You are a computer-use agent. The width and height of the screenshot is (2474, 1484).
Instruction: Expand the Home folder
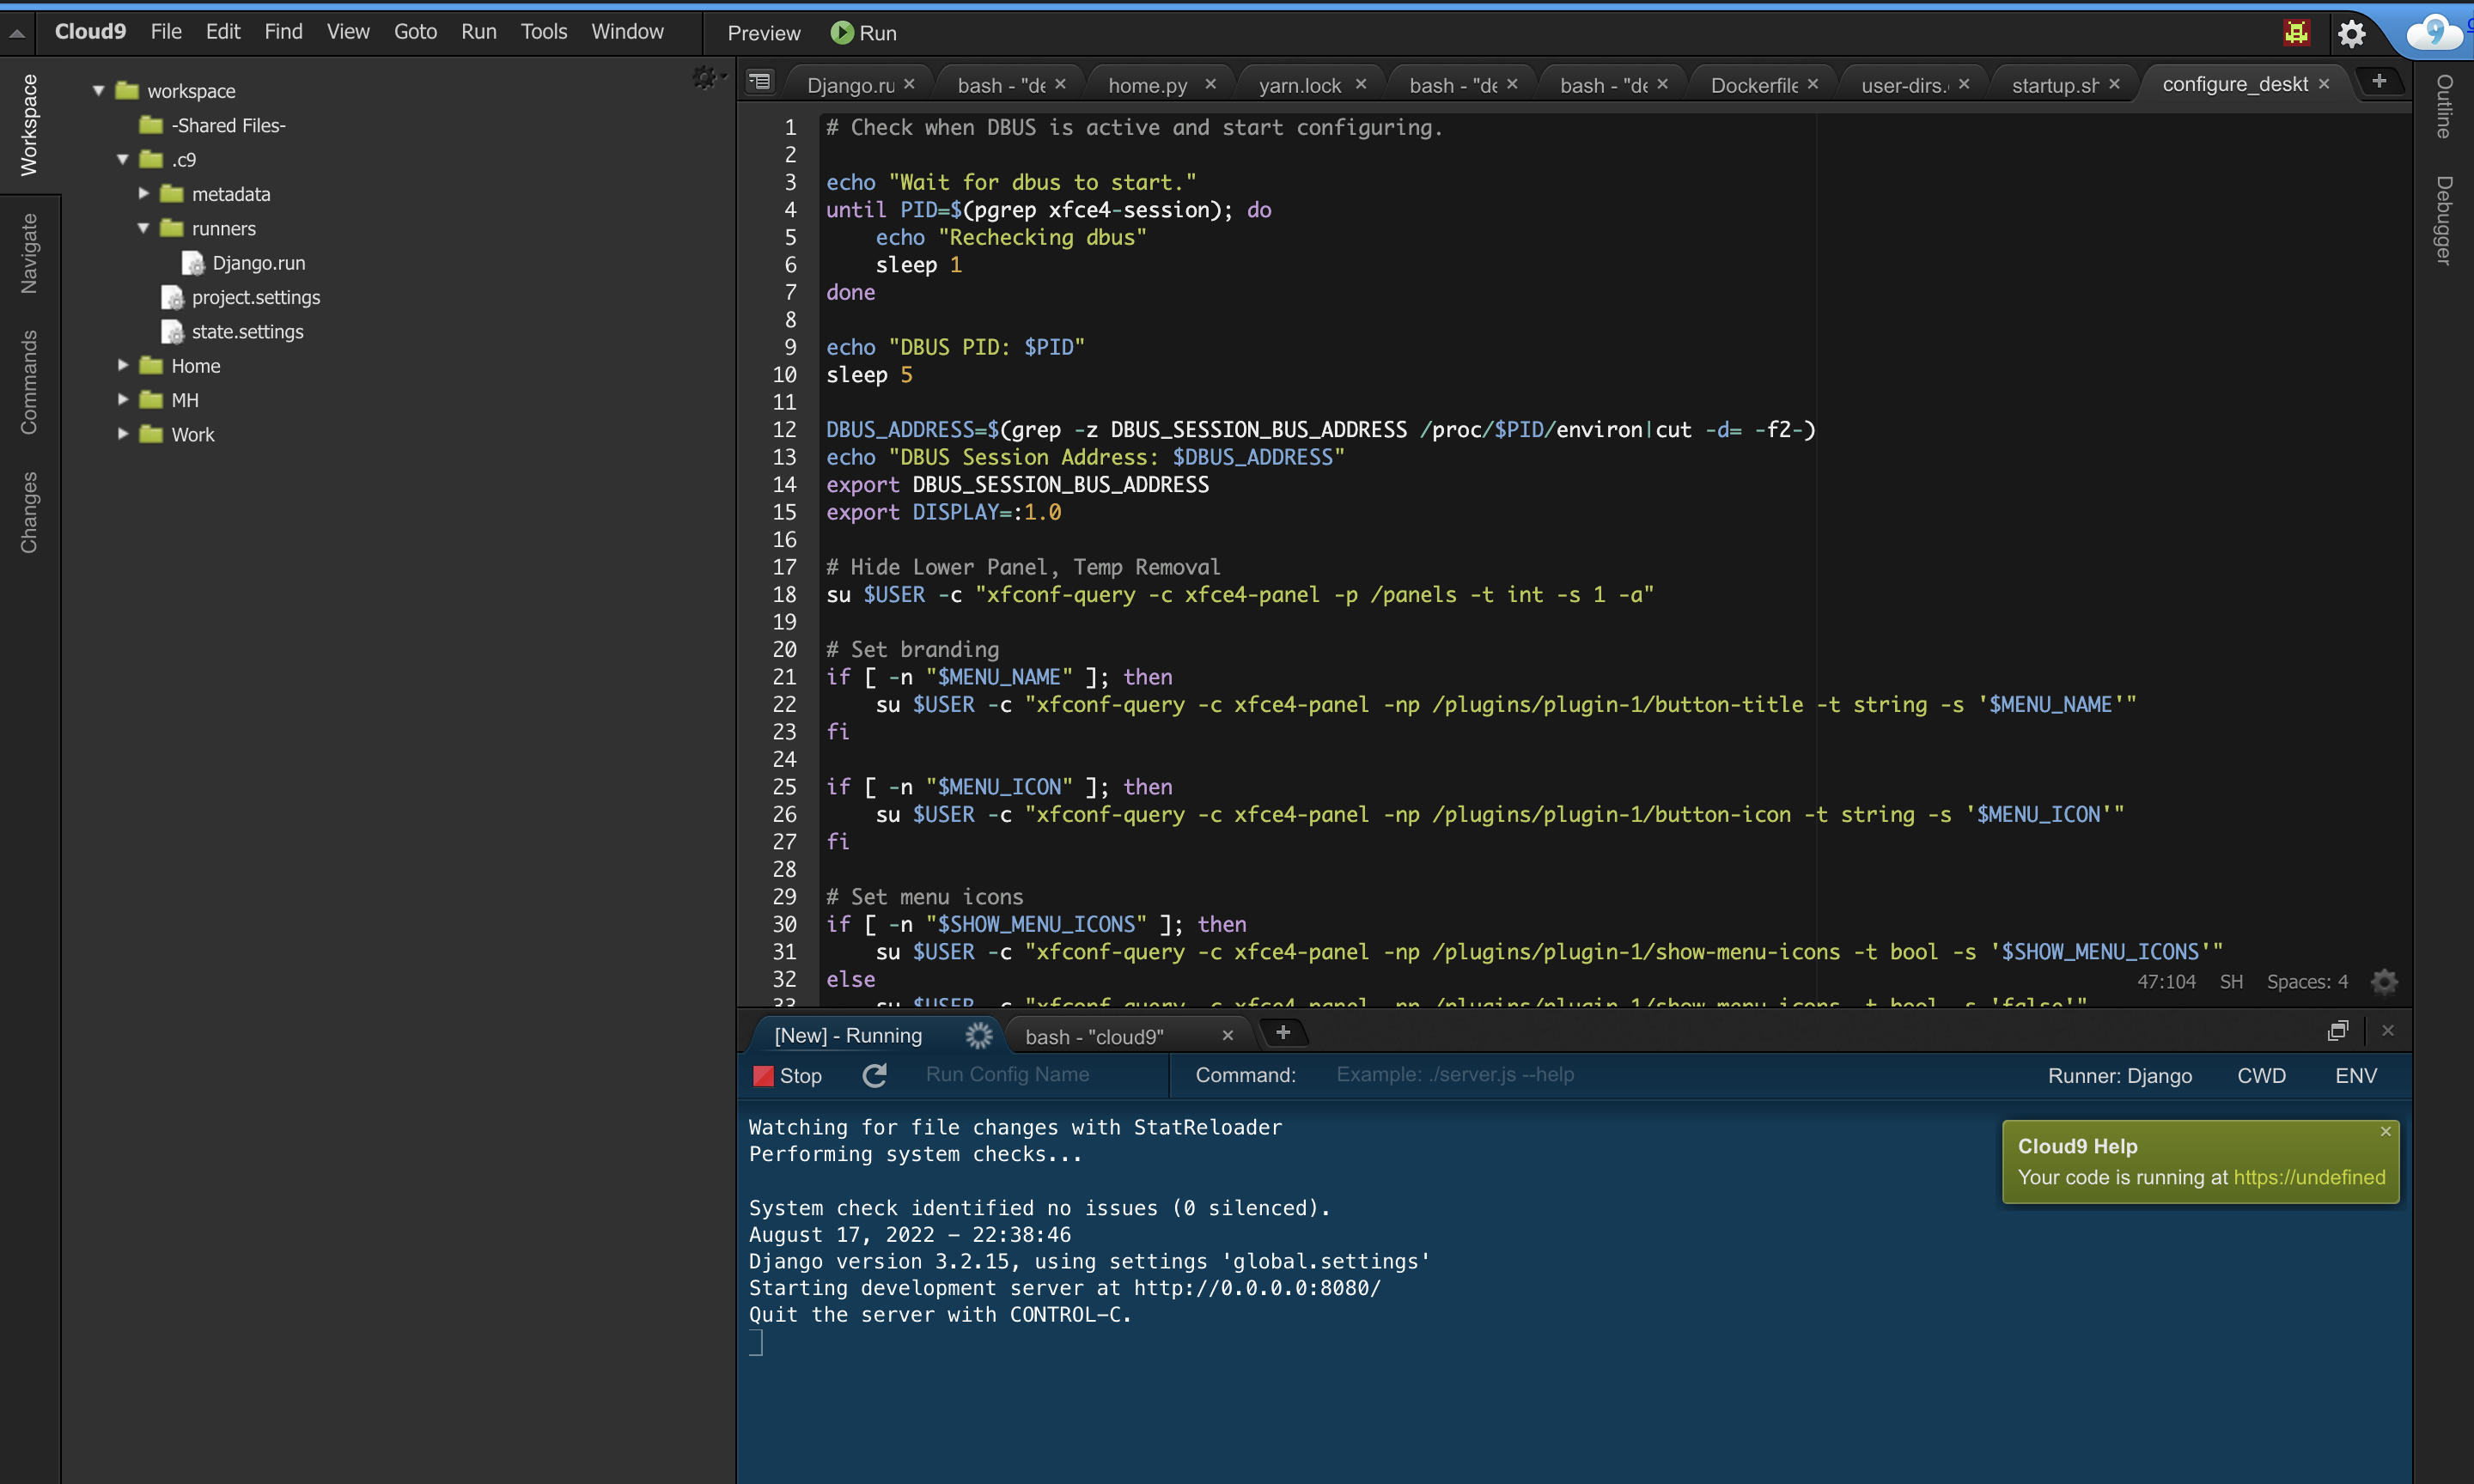pos(123,366)
